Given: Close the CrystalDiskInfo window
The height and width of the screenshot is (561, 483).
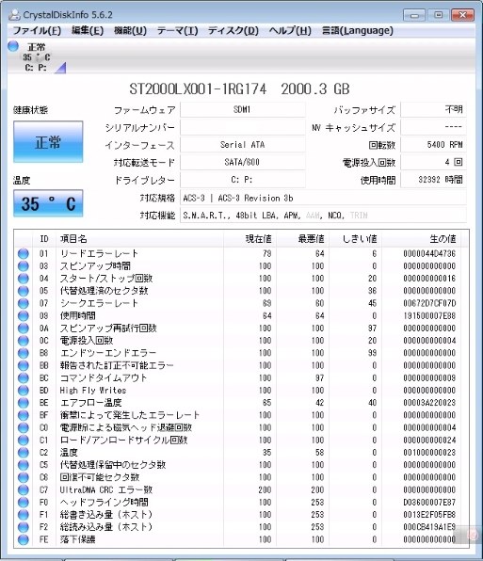Looking at the screenshot, I should [x=462, y=15].
